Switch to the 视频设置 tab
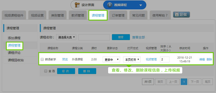216x93 pixels. tap(37, 15)
